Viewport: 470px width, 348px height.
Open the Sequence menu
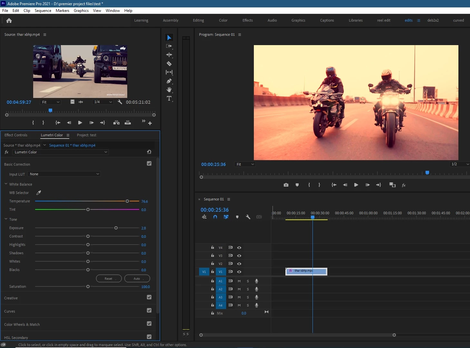click(x=43, y=11)
